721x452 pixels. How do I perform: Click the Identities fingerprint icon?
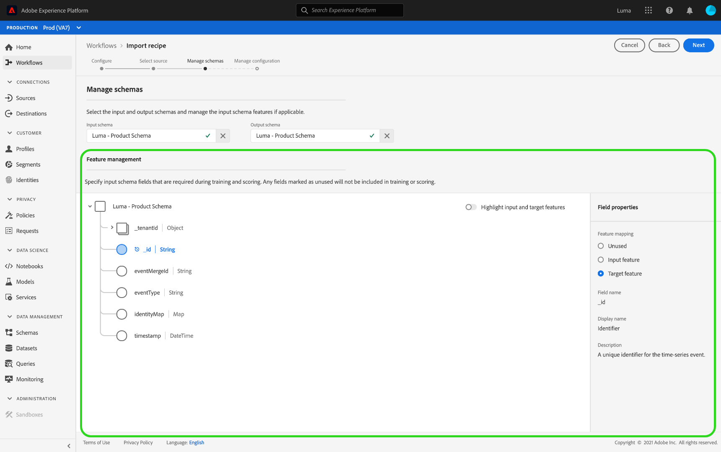pyautogui.click(x=9, y=180)
